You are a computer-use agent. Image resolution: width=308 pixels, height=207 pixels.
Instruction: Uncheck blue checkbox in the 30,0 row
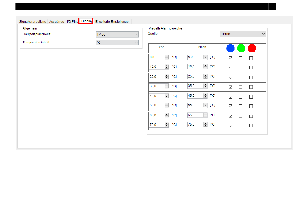tap(231, 87)
